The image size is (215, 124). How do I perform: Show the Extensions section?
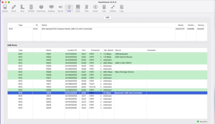click(x=41, y=8)
